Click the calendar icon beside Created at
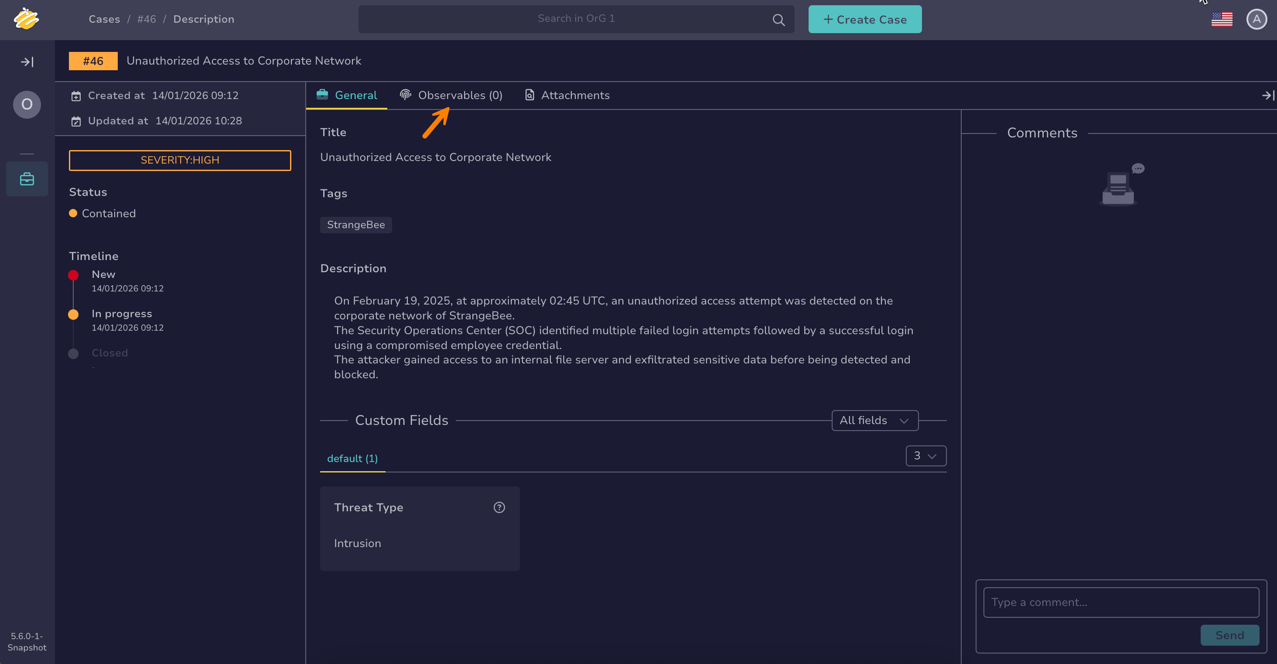Image resolution: width=1277 pixels, height=664 pixels. [x=77, y=96]
